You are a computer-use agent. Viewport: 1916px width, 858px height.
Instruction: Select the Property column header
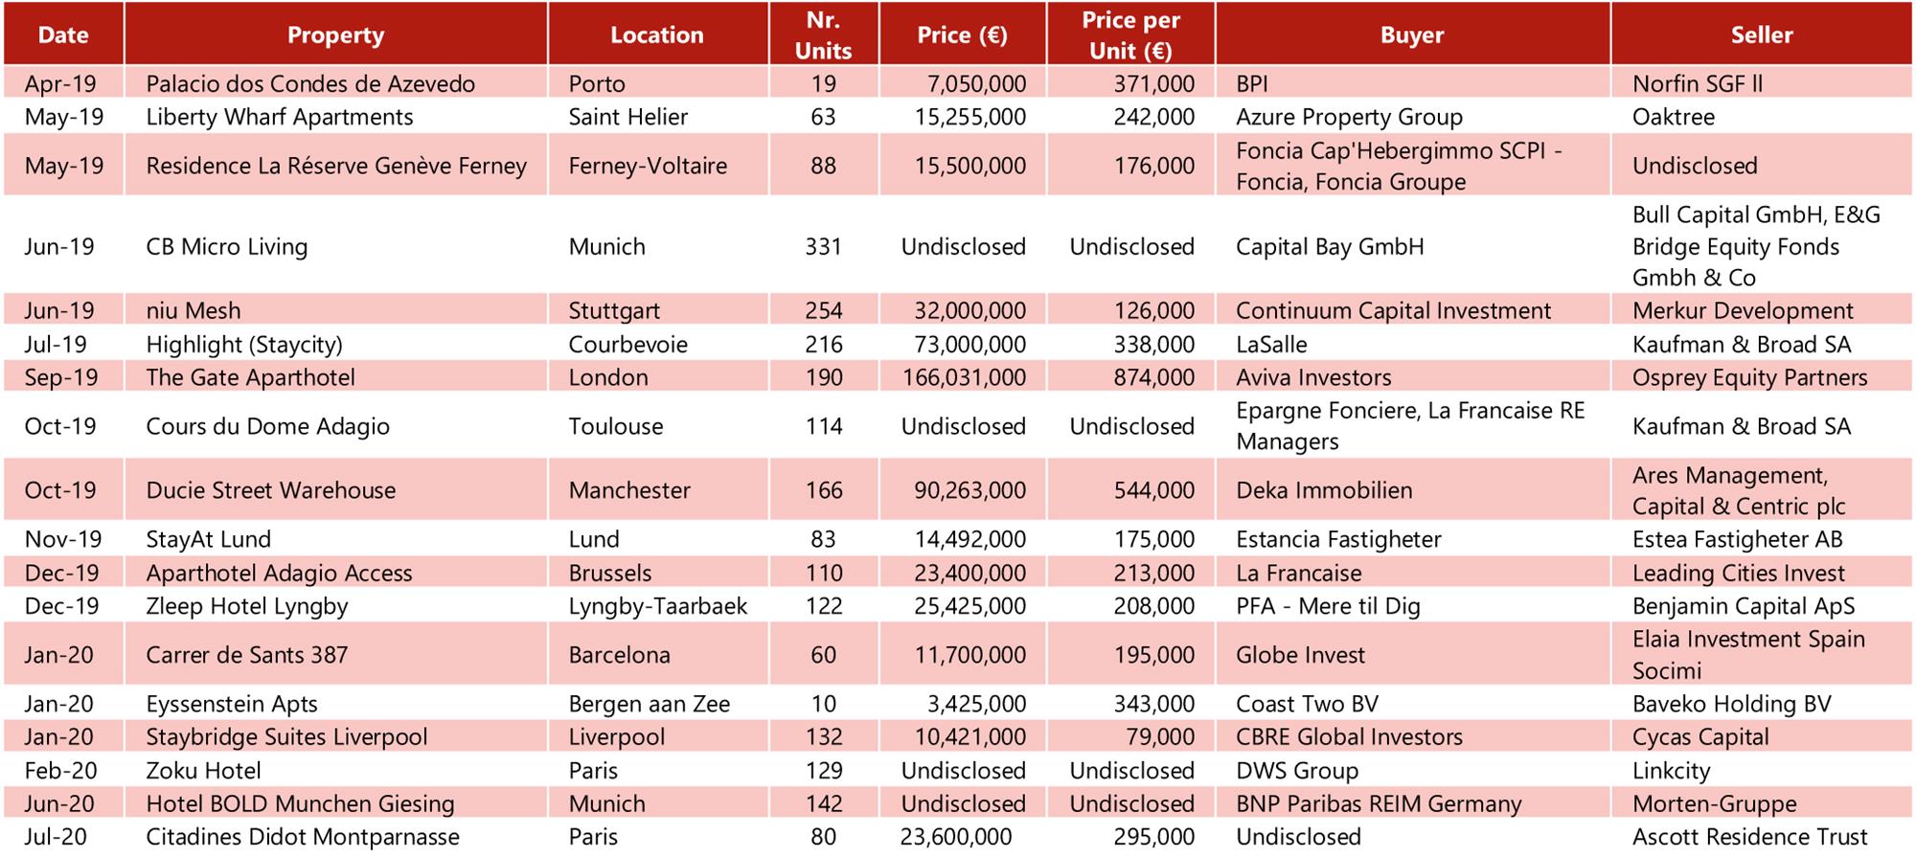(x=335, y=35)
